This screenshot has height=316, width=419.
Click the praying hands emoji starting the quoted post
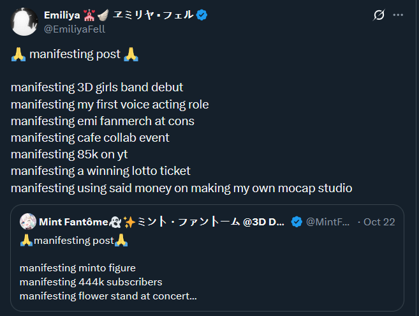26,241
